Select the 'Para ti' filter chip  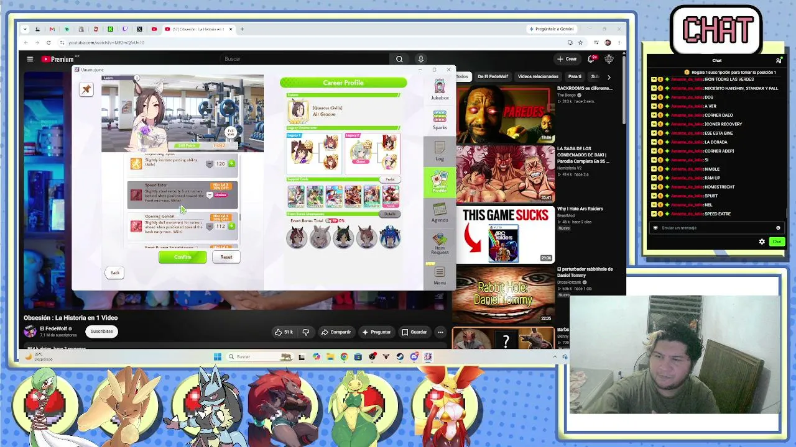(x=575, y=76)
